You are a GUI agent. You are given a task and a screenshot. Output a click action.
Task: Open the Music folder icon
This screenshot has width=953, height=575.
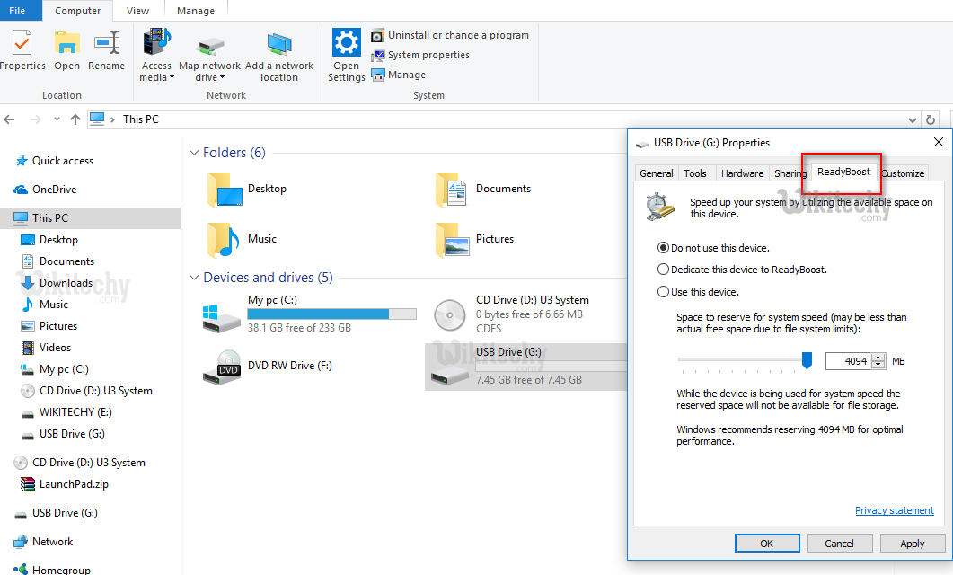(222, 239)
